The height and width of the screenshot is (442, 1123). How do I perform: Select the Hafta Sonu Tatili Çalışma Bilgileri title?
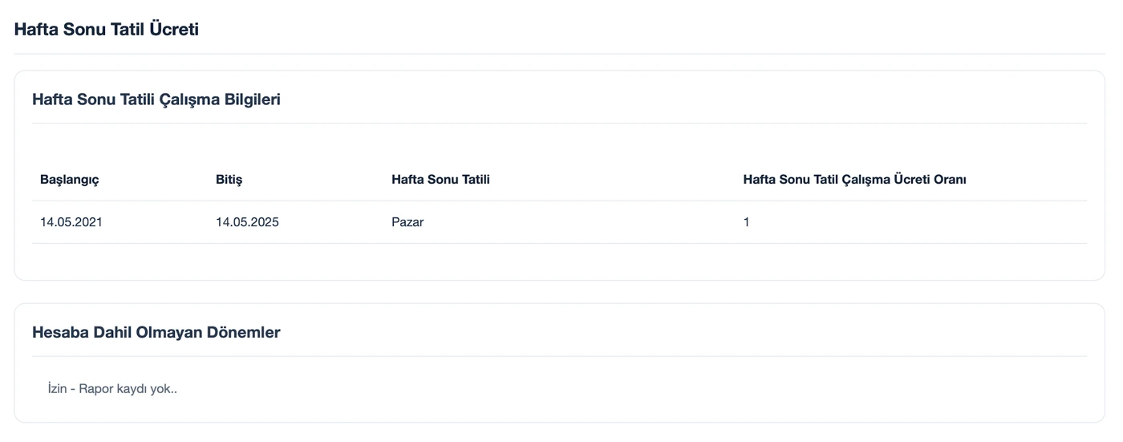point(156,99)
